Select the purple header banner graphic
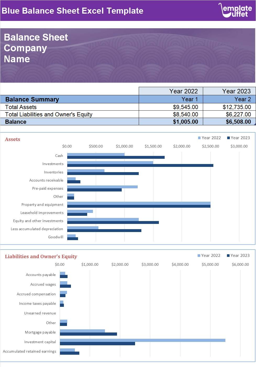256x367 pixels. click(128, 55)
